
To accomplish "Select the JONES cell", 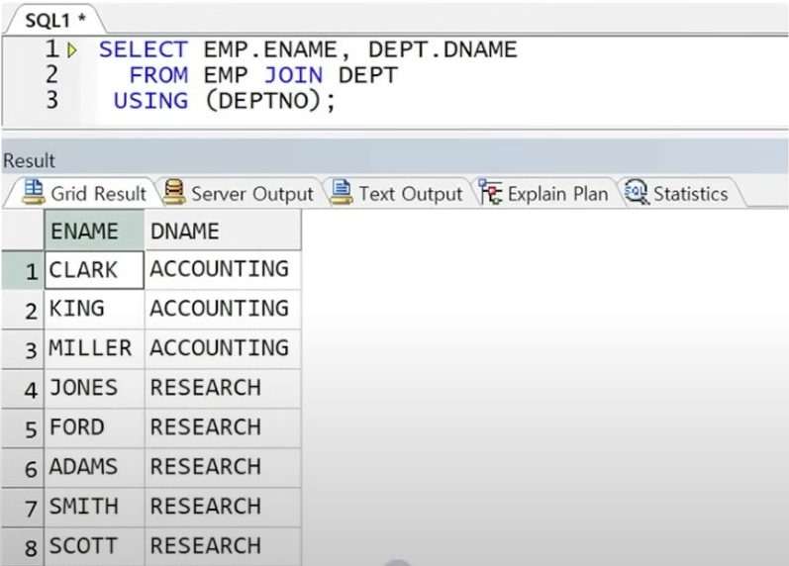I will [x=95, y=389].
